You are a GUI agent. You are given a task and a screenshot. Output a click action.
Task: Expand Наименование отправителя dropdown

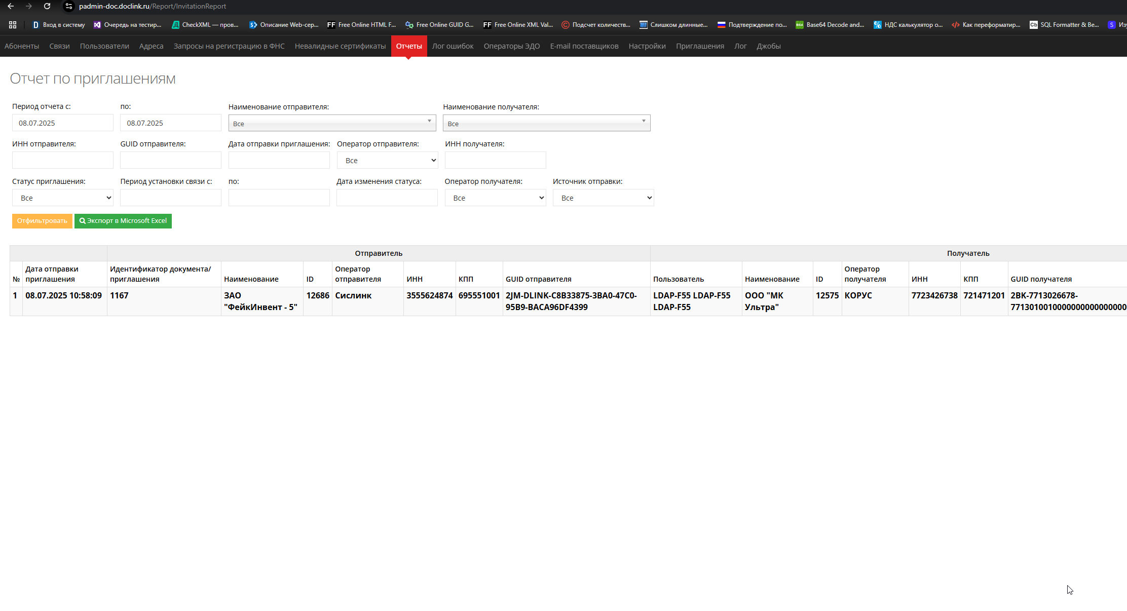[332, 123]
